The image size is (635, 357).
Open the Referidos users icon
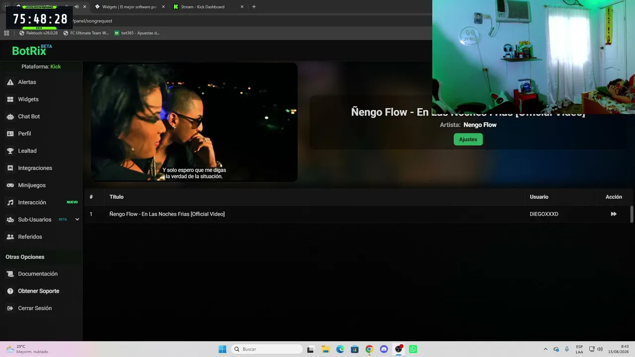10,237
